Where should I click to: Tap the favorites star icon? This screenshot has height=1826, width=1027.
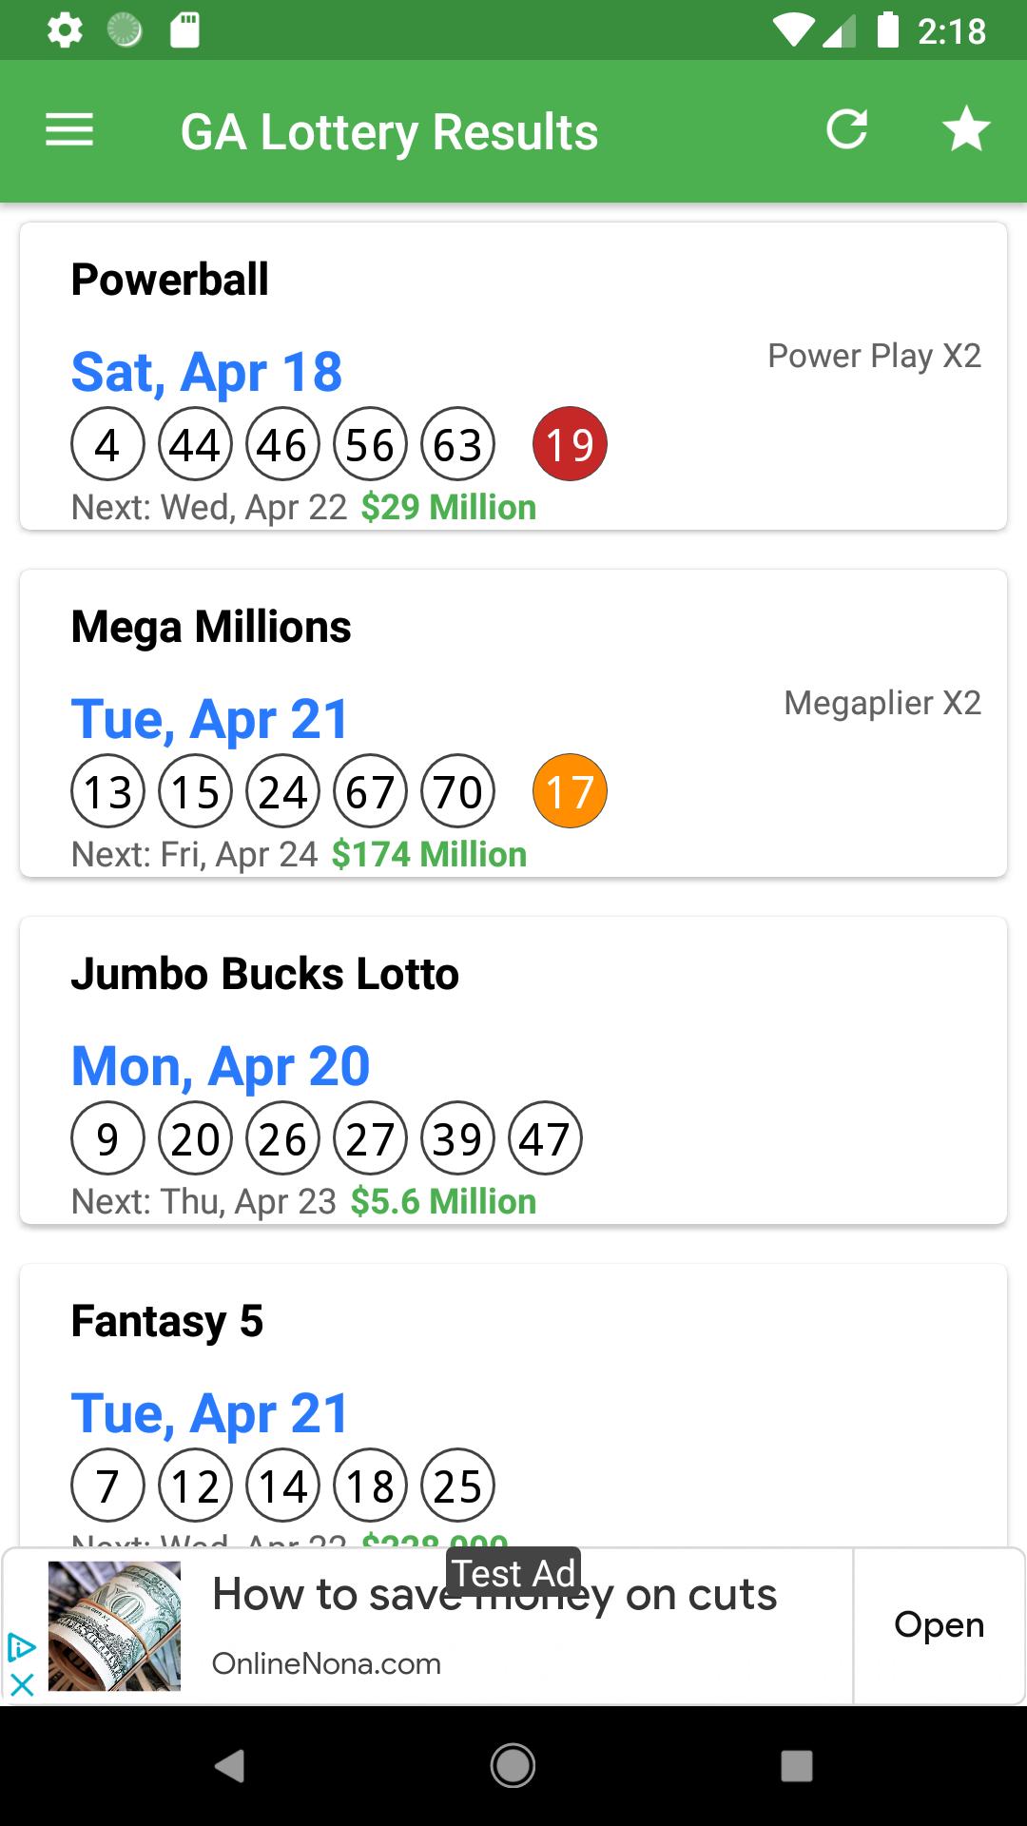click(966, 130)
